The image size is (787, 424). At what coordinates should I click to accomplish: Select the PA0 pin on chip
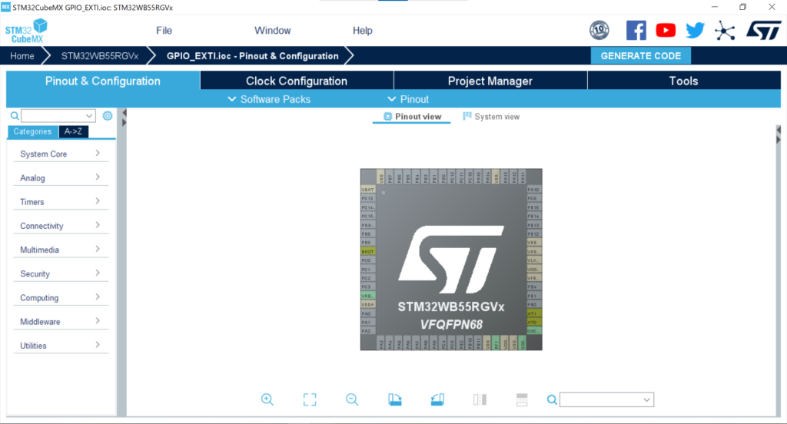coord(368,313)
